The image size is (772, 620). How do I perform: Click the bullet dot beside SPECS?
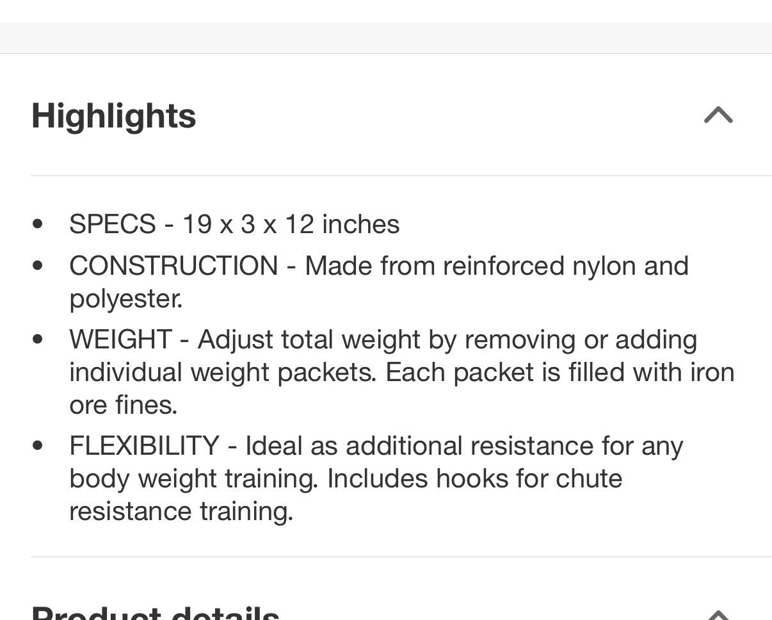tap(38, 224)
